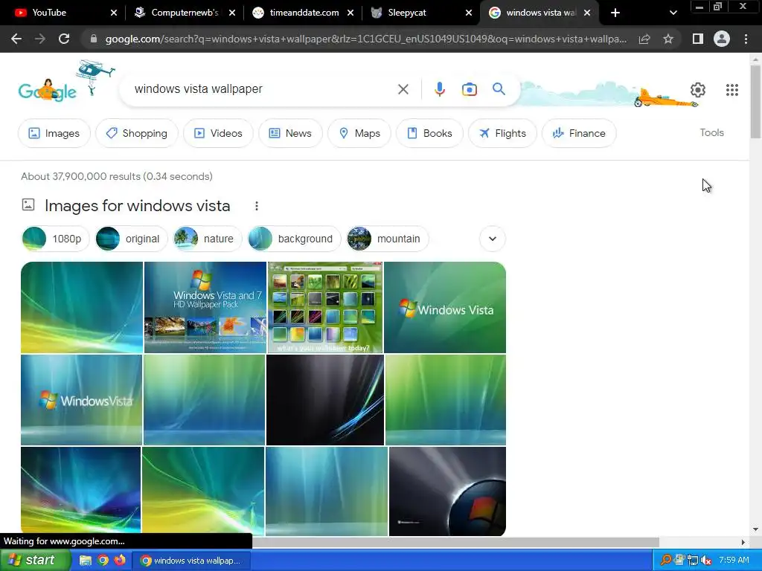Screen dimensions: 762x571
Task: Click the network connection tray icon
Action: (693, 561)
